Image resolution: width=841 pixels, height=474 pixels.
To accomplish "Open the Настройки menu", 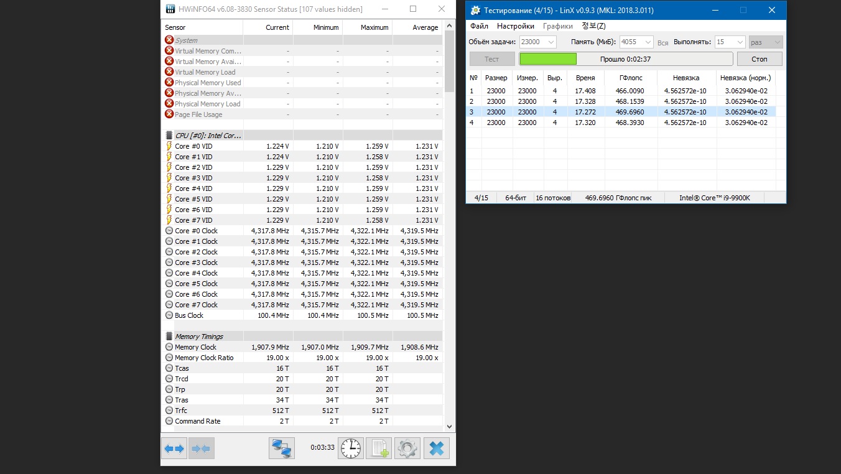I will pyautogui.click(x=515, y=26).
